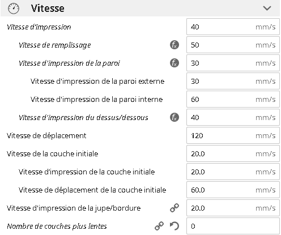Select the paroi externe speed field
The width and height of the screenshot is (281, 235).
233,81
